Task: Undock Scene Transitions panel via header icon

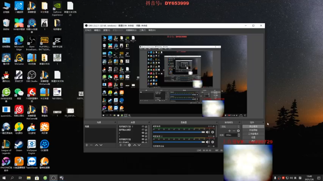Action: 239,122
